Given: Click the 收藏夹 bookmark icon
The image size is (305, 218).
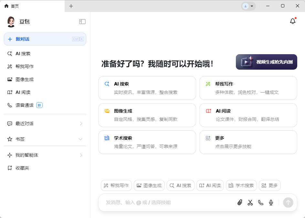Looking at the screenshot, I should click(x=10, y=168).
